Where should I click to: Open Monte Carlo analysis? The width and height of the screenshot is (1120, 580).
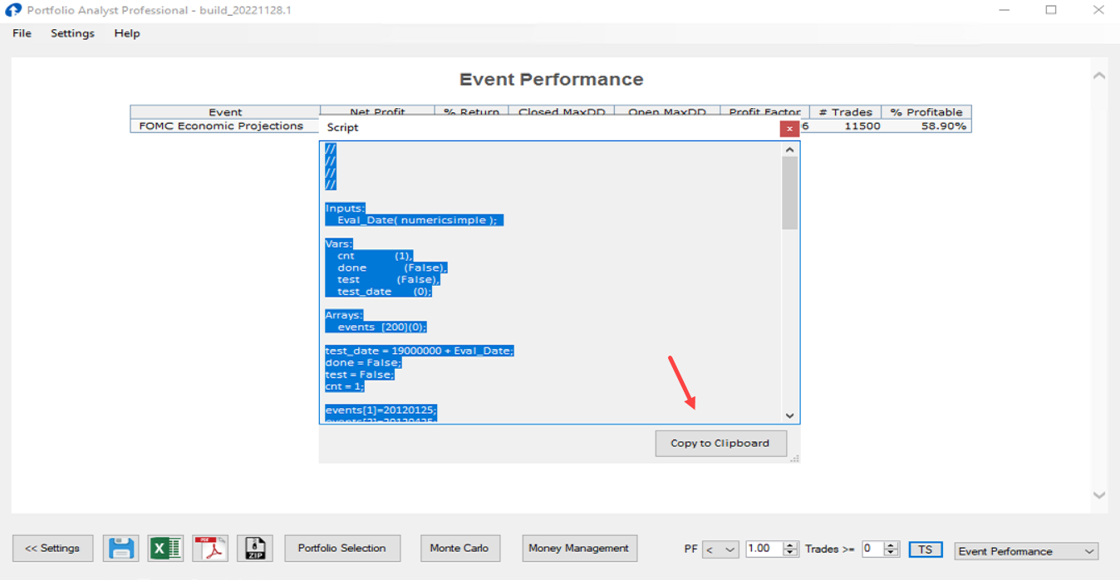(x=459, y=548)
